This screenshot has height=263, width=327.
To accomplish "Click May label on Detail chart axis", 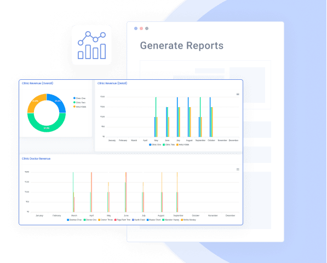I will point(156,141).
